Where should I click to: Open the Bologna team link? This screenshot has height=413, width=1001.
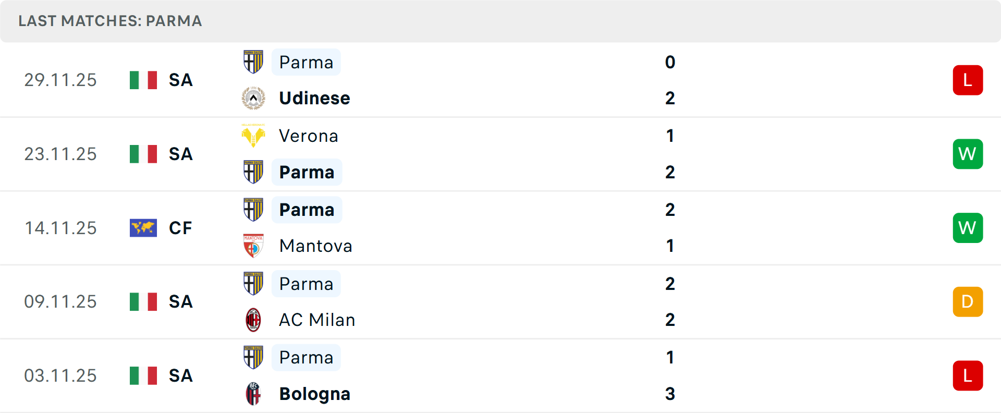[x=314, y=394]
